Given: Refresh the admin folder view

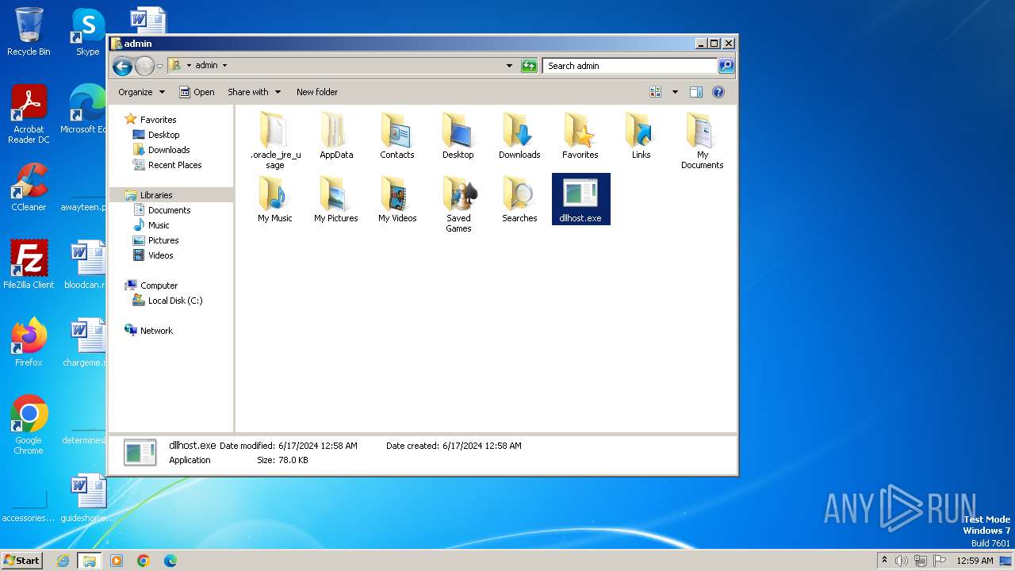Looking at the screenshot, I should tap(529, 66).
